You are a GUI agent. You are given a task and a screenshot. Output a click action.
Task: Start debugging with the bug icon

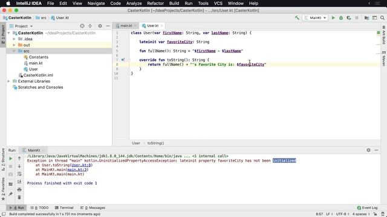coord(341,17)
